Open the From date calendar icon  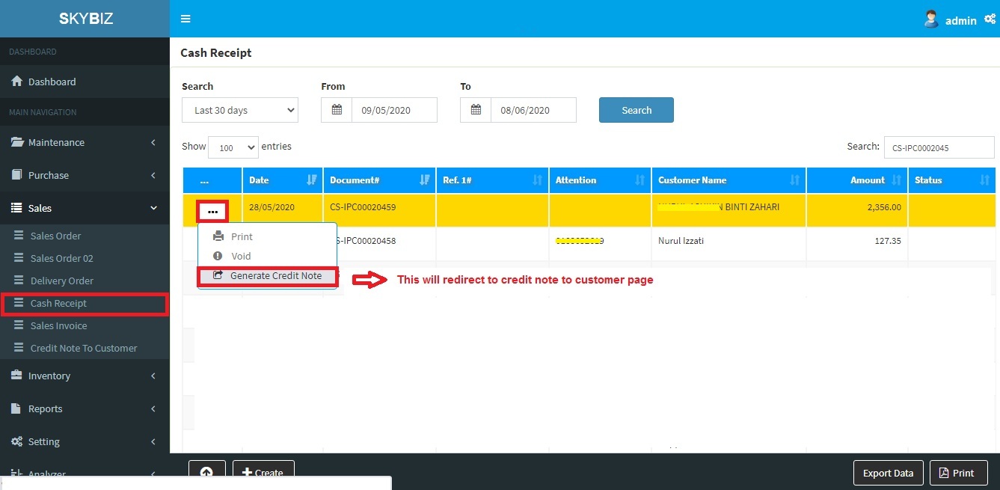(x=337, y=110)
